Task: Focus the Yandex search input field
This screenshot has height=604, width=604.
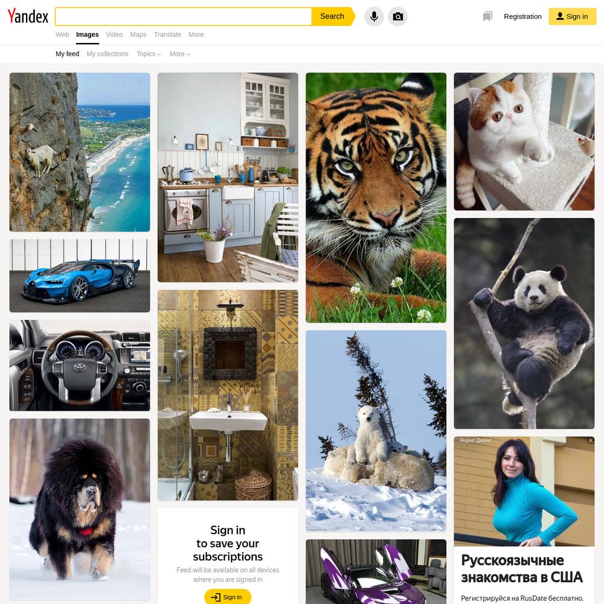Action: [x=184, y=16]
